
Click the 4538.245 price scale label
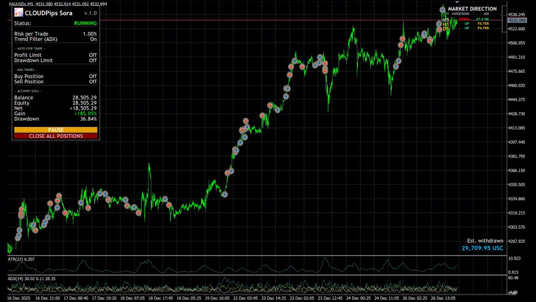(517, 15)
